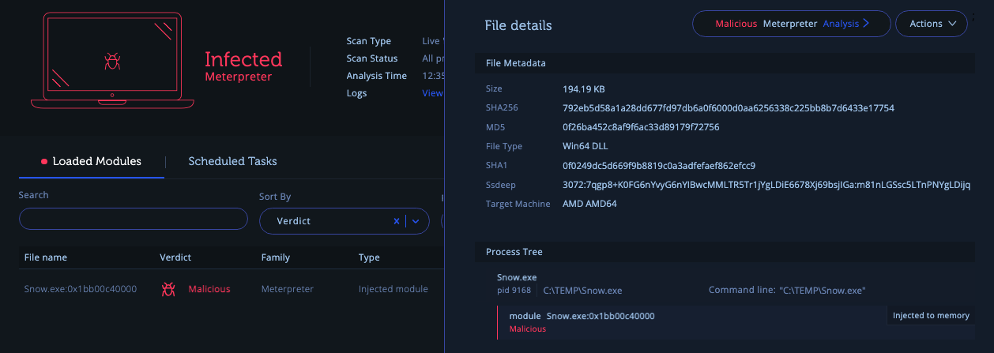Open the Scheduled Tasks tab

coord(232,161)
